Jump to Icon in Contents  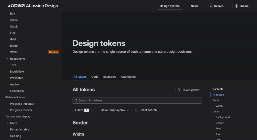219,134
